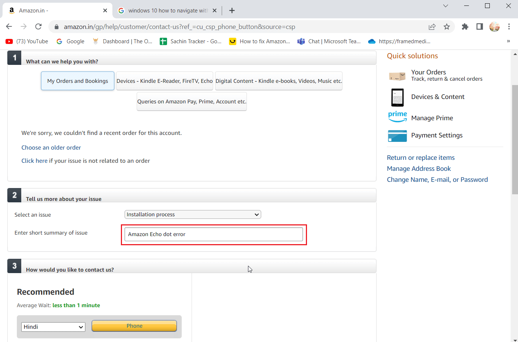518x342 pixels.
Task: Click the site lock icon in address bar
Action: coord(56,27)
